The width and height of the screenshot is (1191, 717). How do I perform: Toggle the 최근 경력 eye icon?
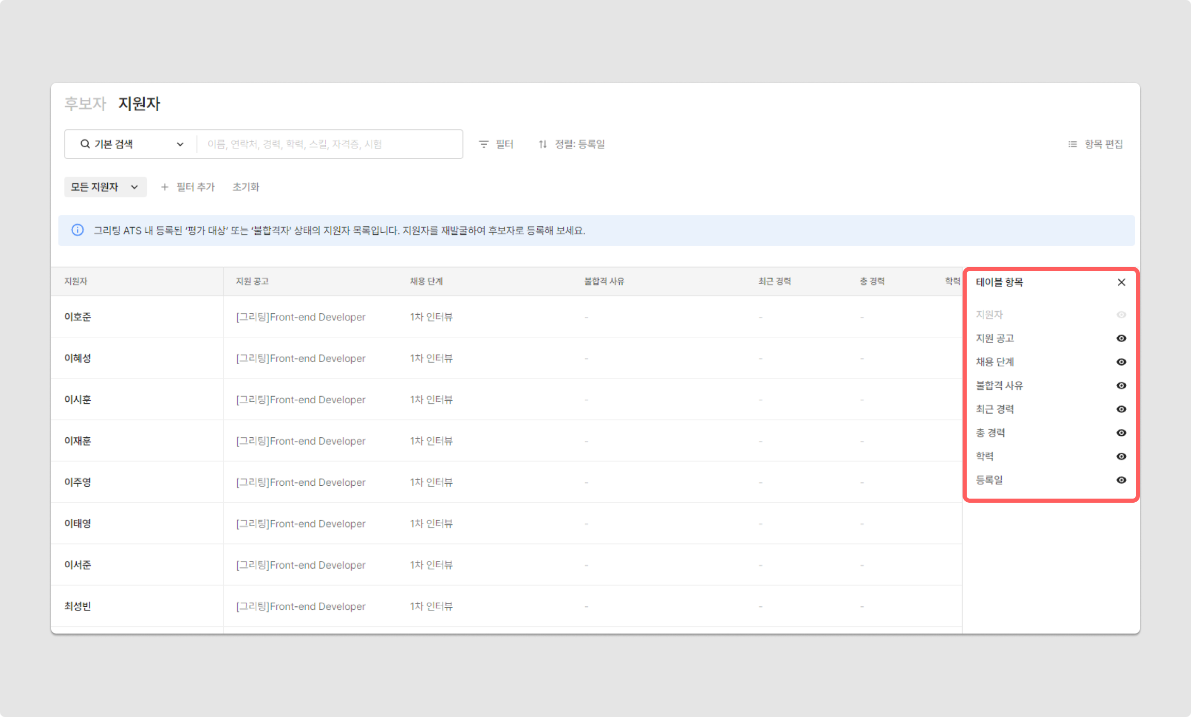(1121, 409)
